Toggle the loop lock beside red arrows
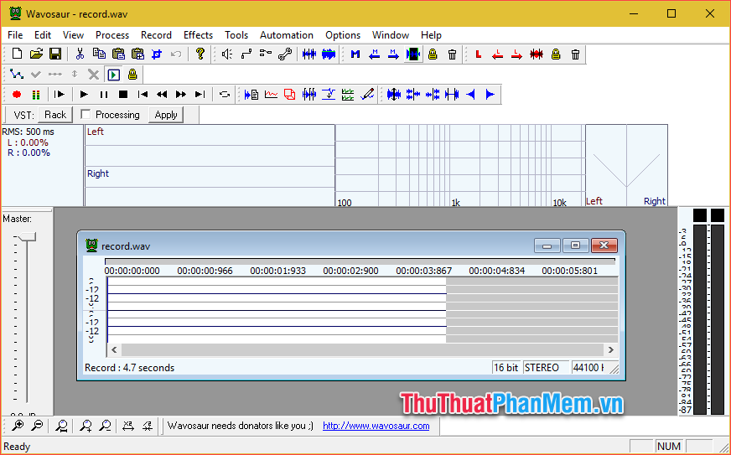731x455 pixels. (556, 54)
